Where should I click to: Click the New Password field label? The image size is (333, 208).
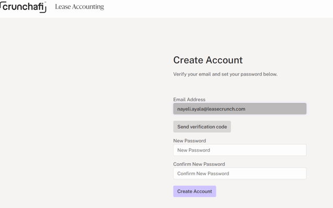189,141
